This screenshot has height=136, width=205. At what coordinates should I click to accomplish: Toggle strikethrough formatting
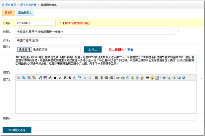click(70, 78)
